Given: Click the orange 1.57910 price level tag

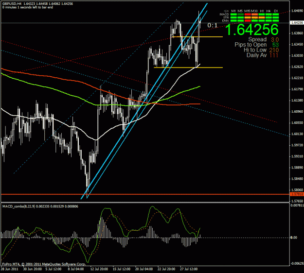Looking at the screenshot, I should click(297, 194).
